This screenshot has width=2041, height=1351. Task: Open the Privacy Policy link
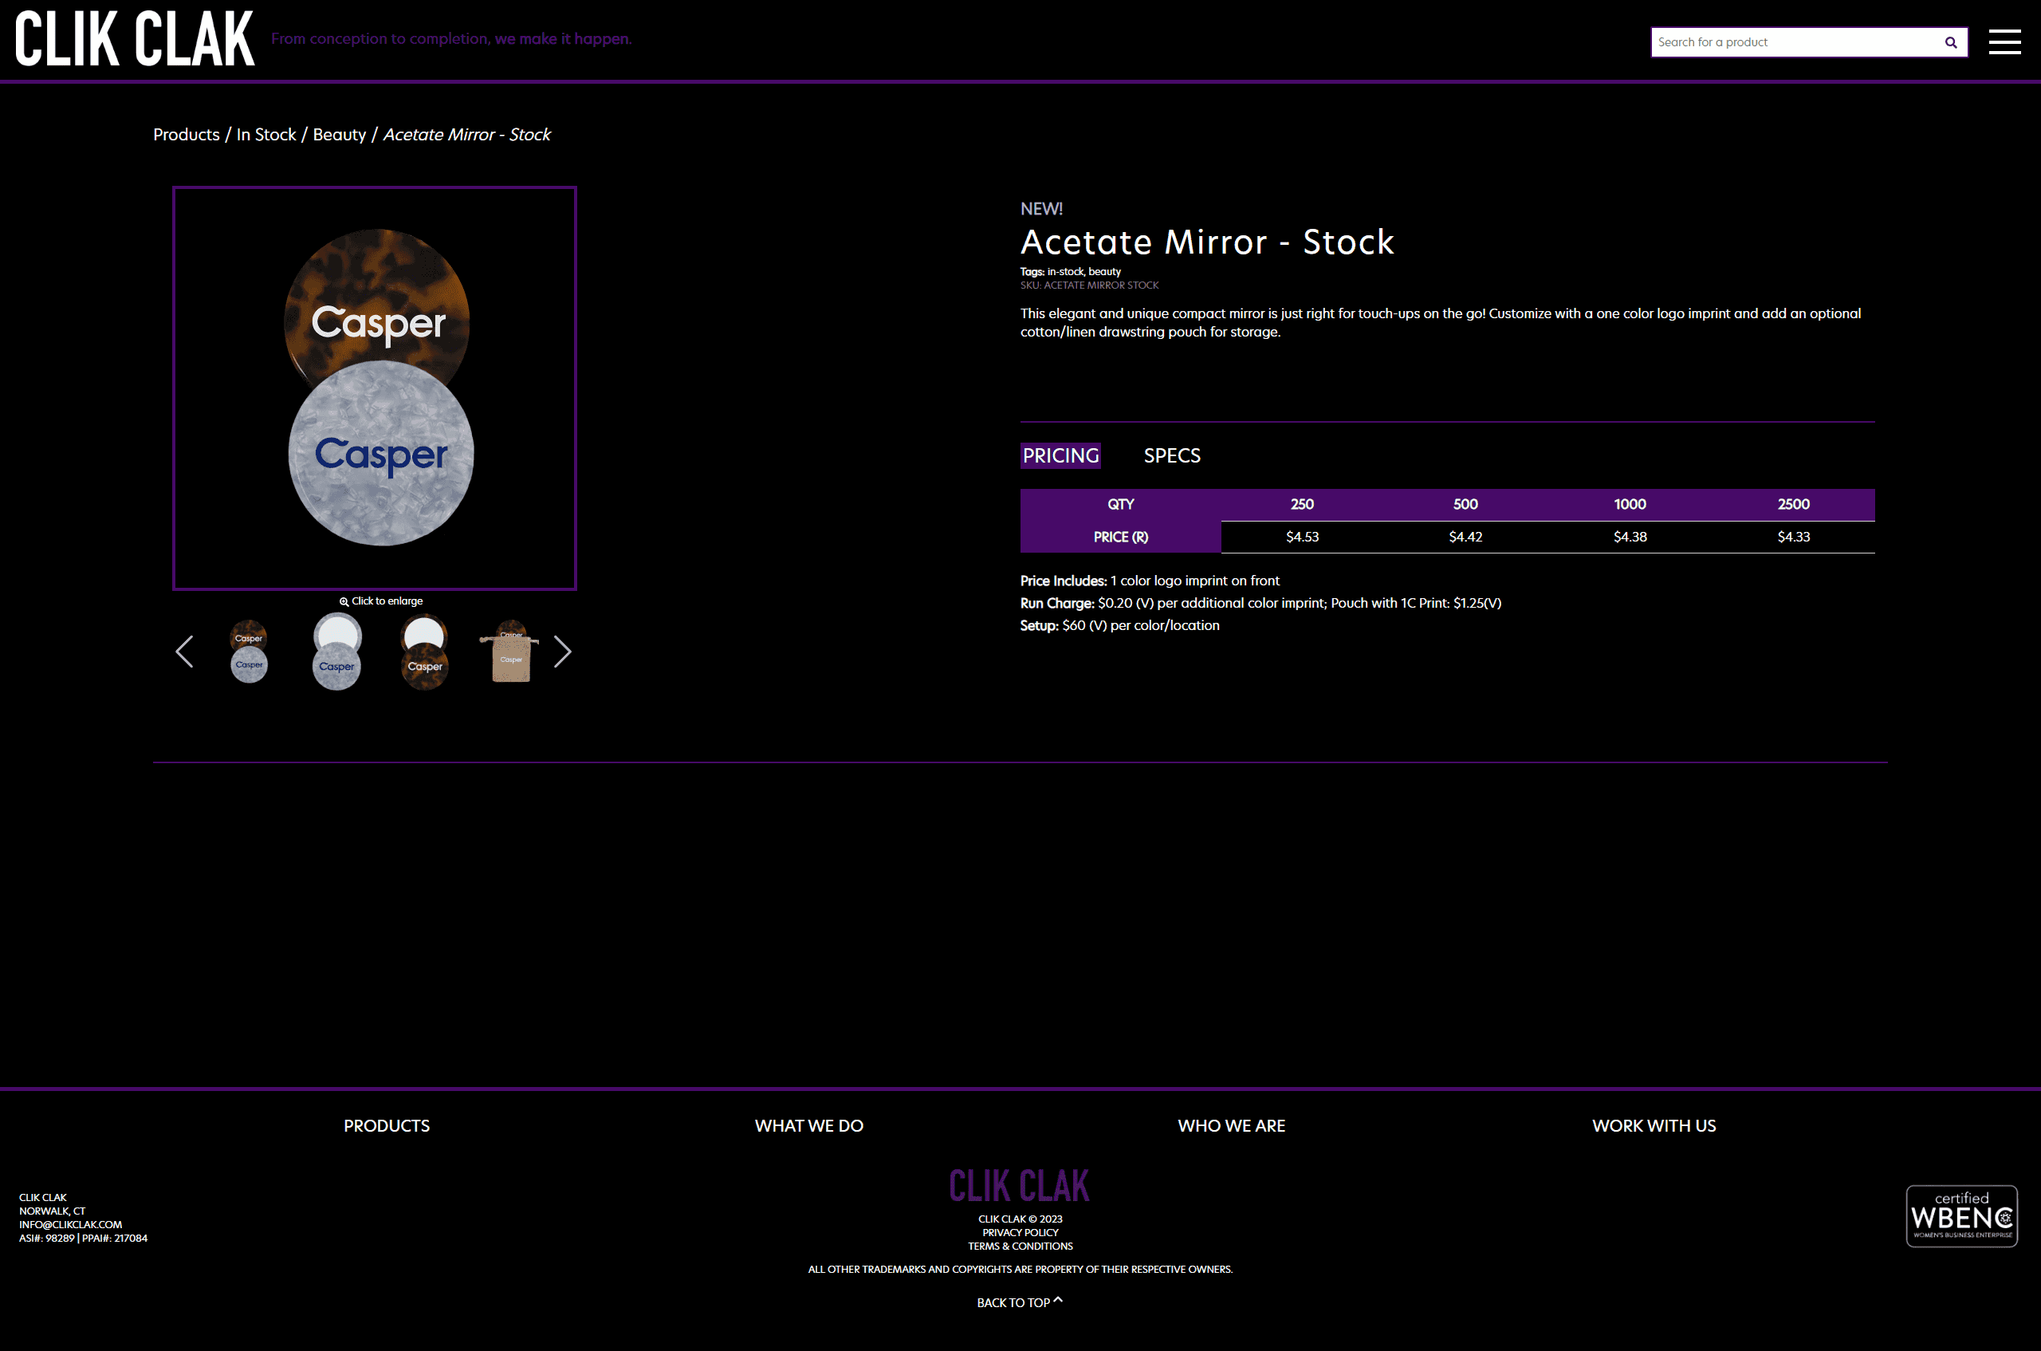pos(1020,1232)
